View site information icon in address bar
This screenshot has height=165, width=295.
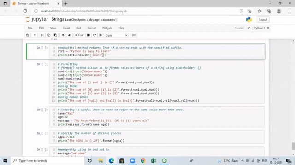(36, 11)
